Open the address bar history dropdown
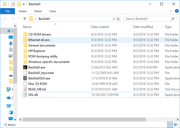Viewport: 180px width, 128px height. pos(114,19)
